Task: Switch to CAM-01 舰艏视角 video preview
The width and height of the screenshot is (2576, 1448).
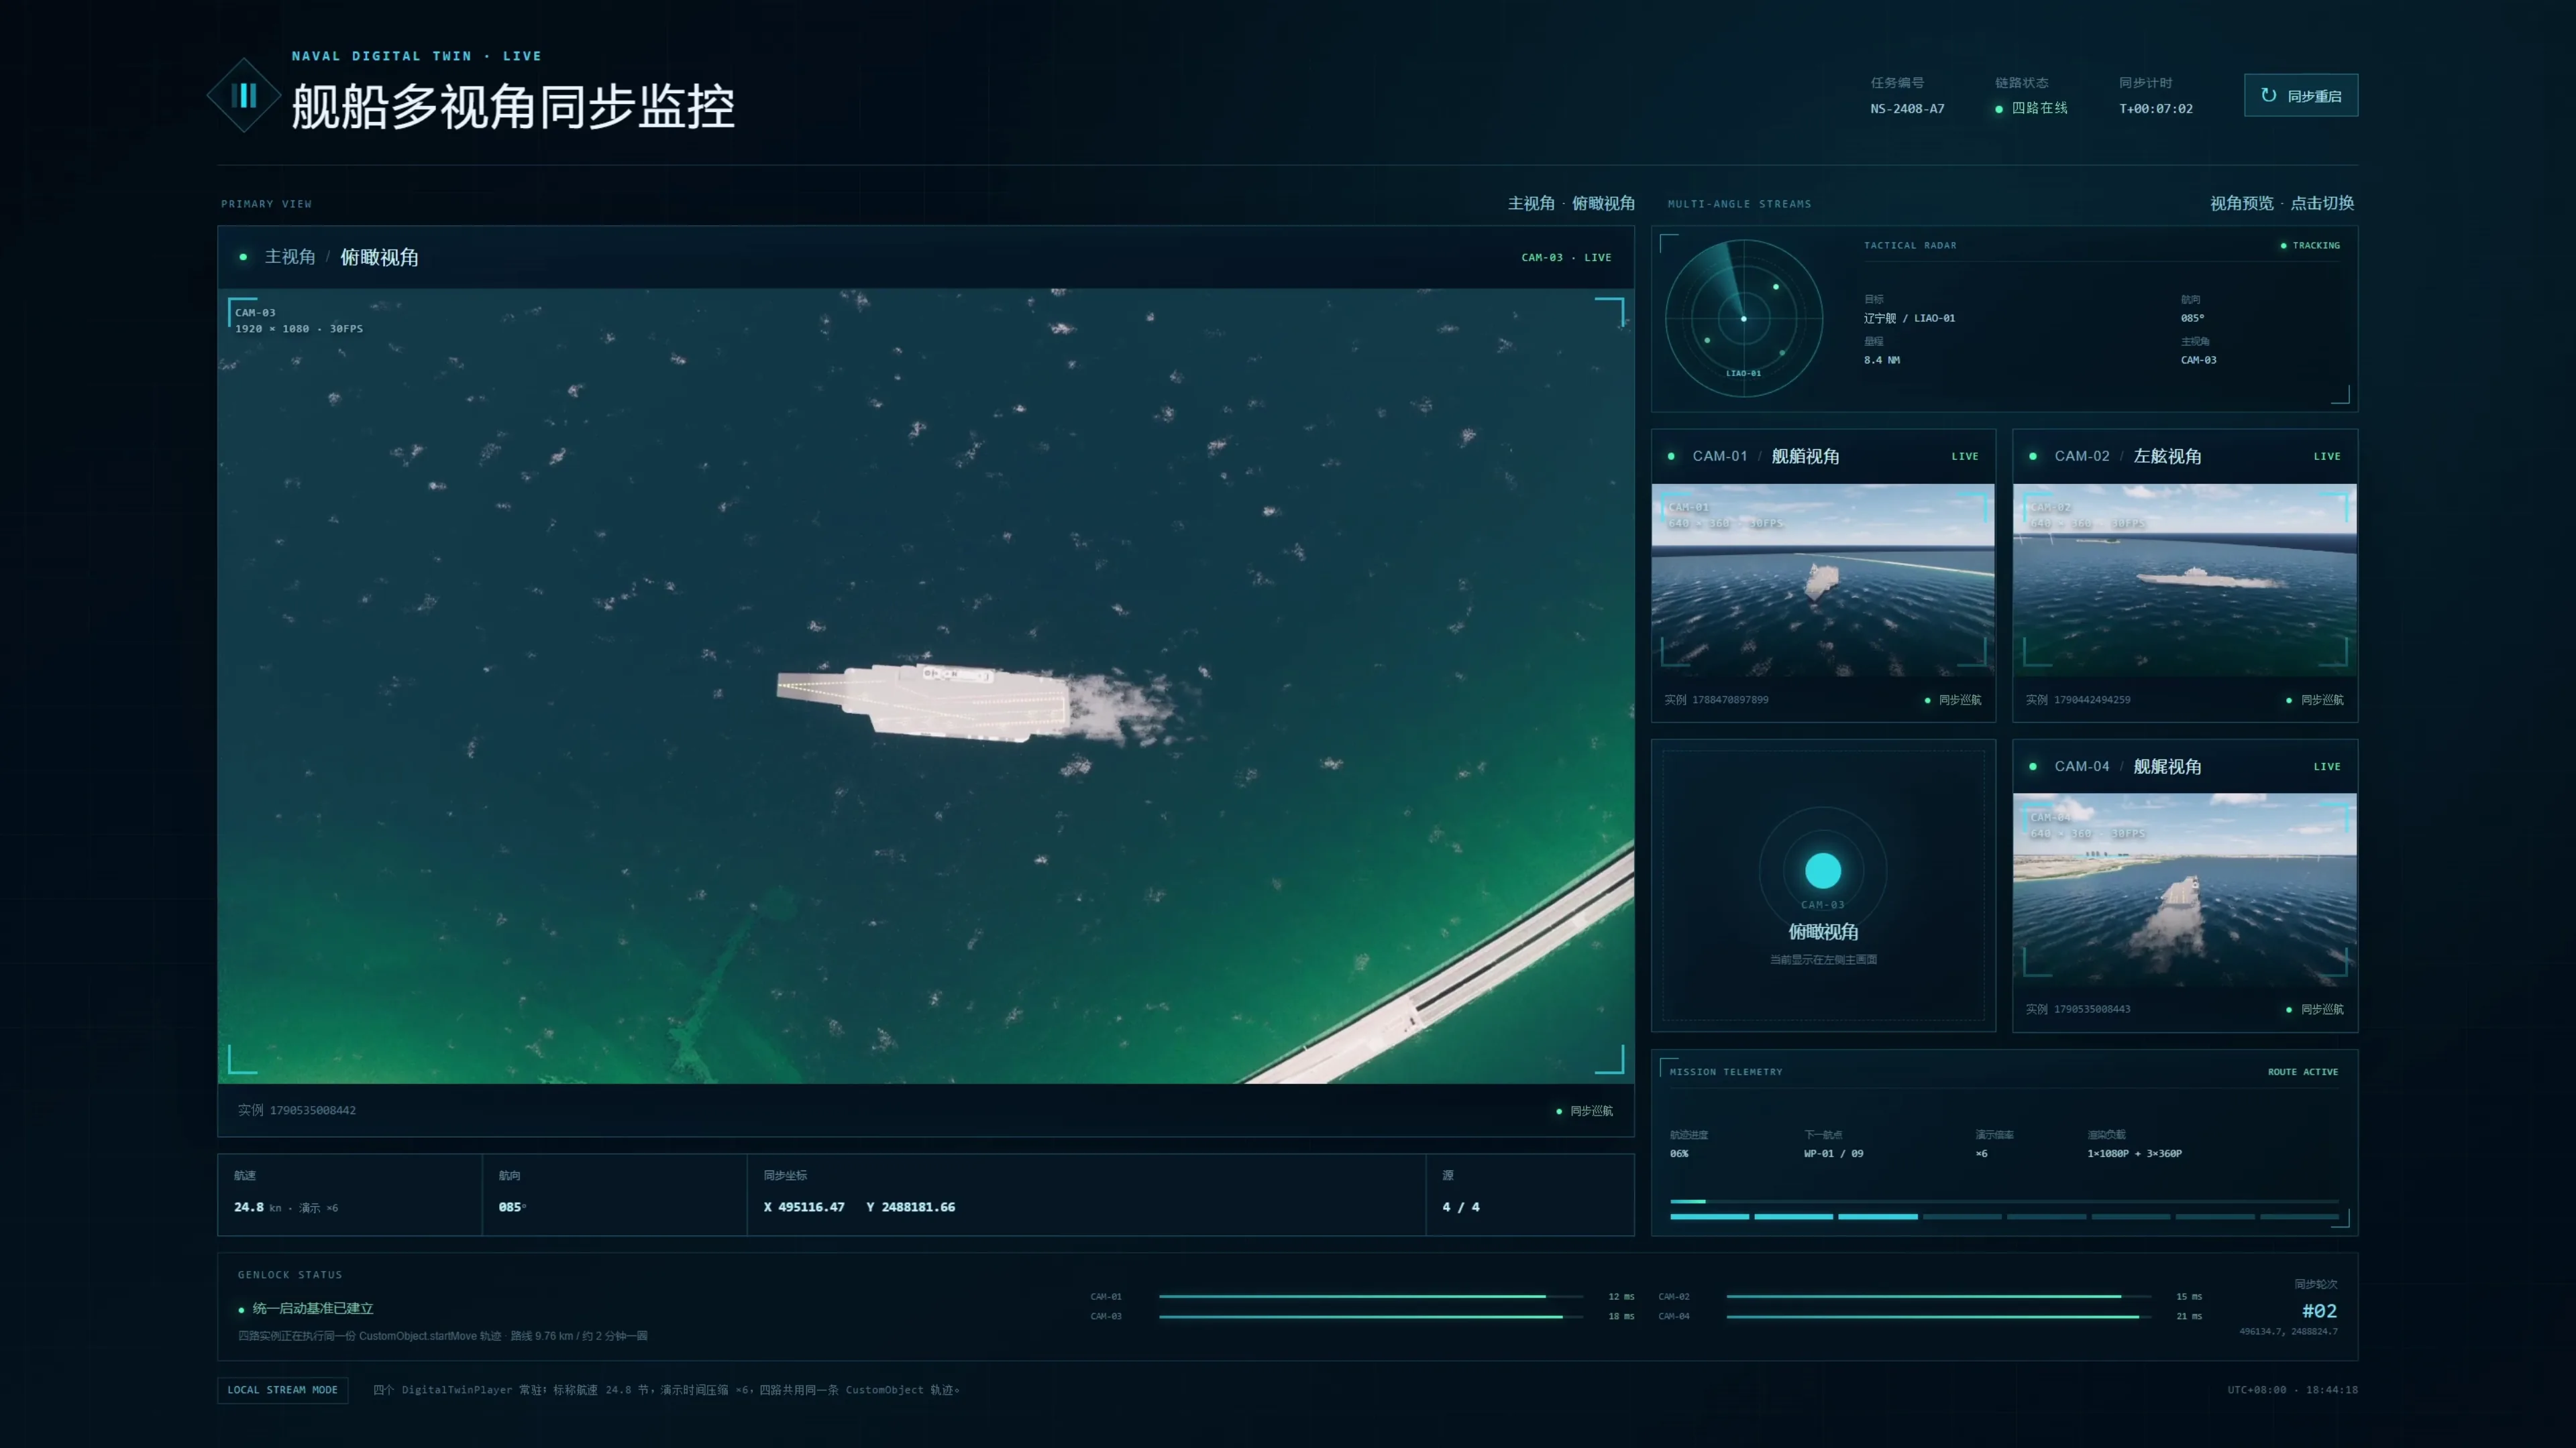Action: click(x=1822, y=581)
